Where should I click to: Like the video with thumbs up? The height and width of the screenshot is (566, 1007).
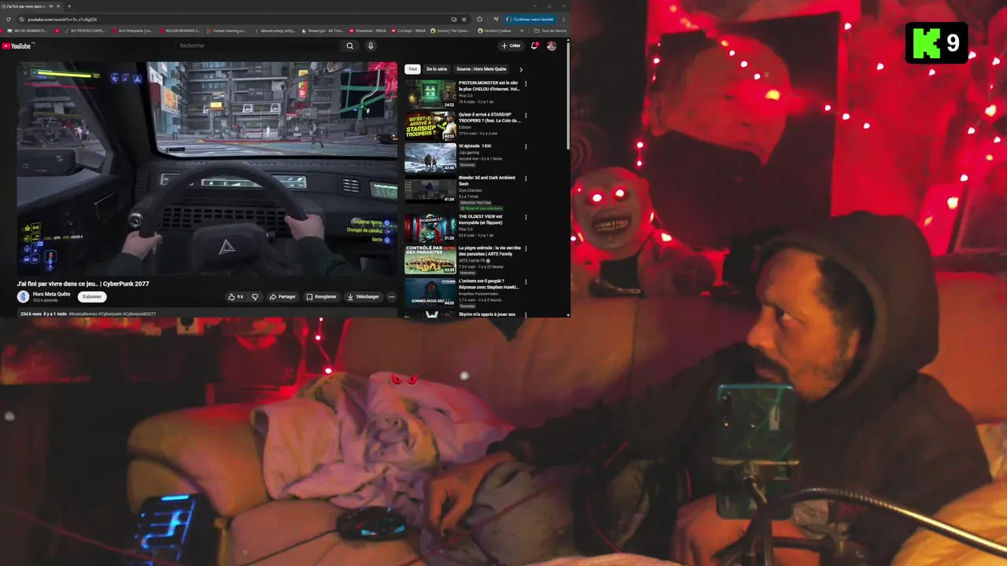pos(235,297)
